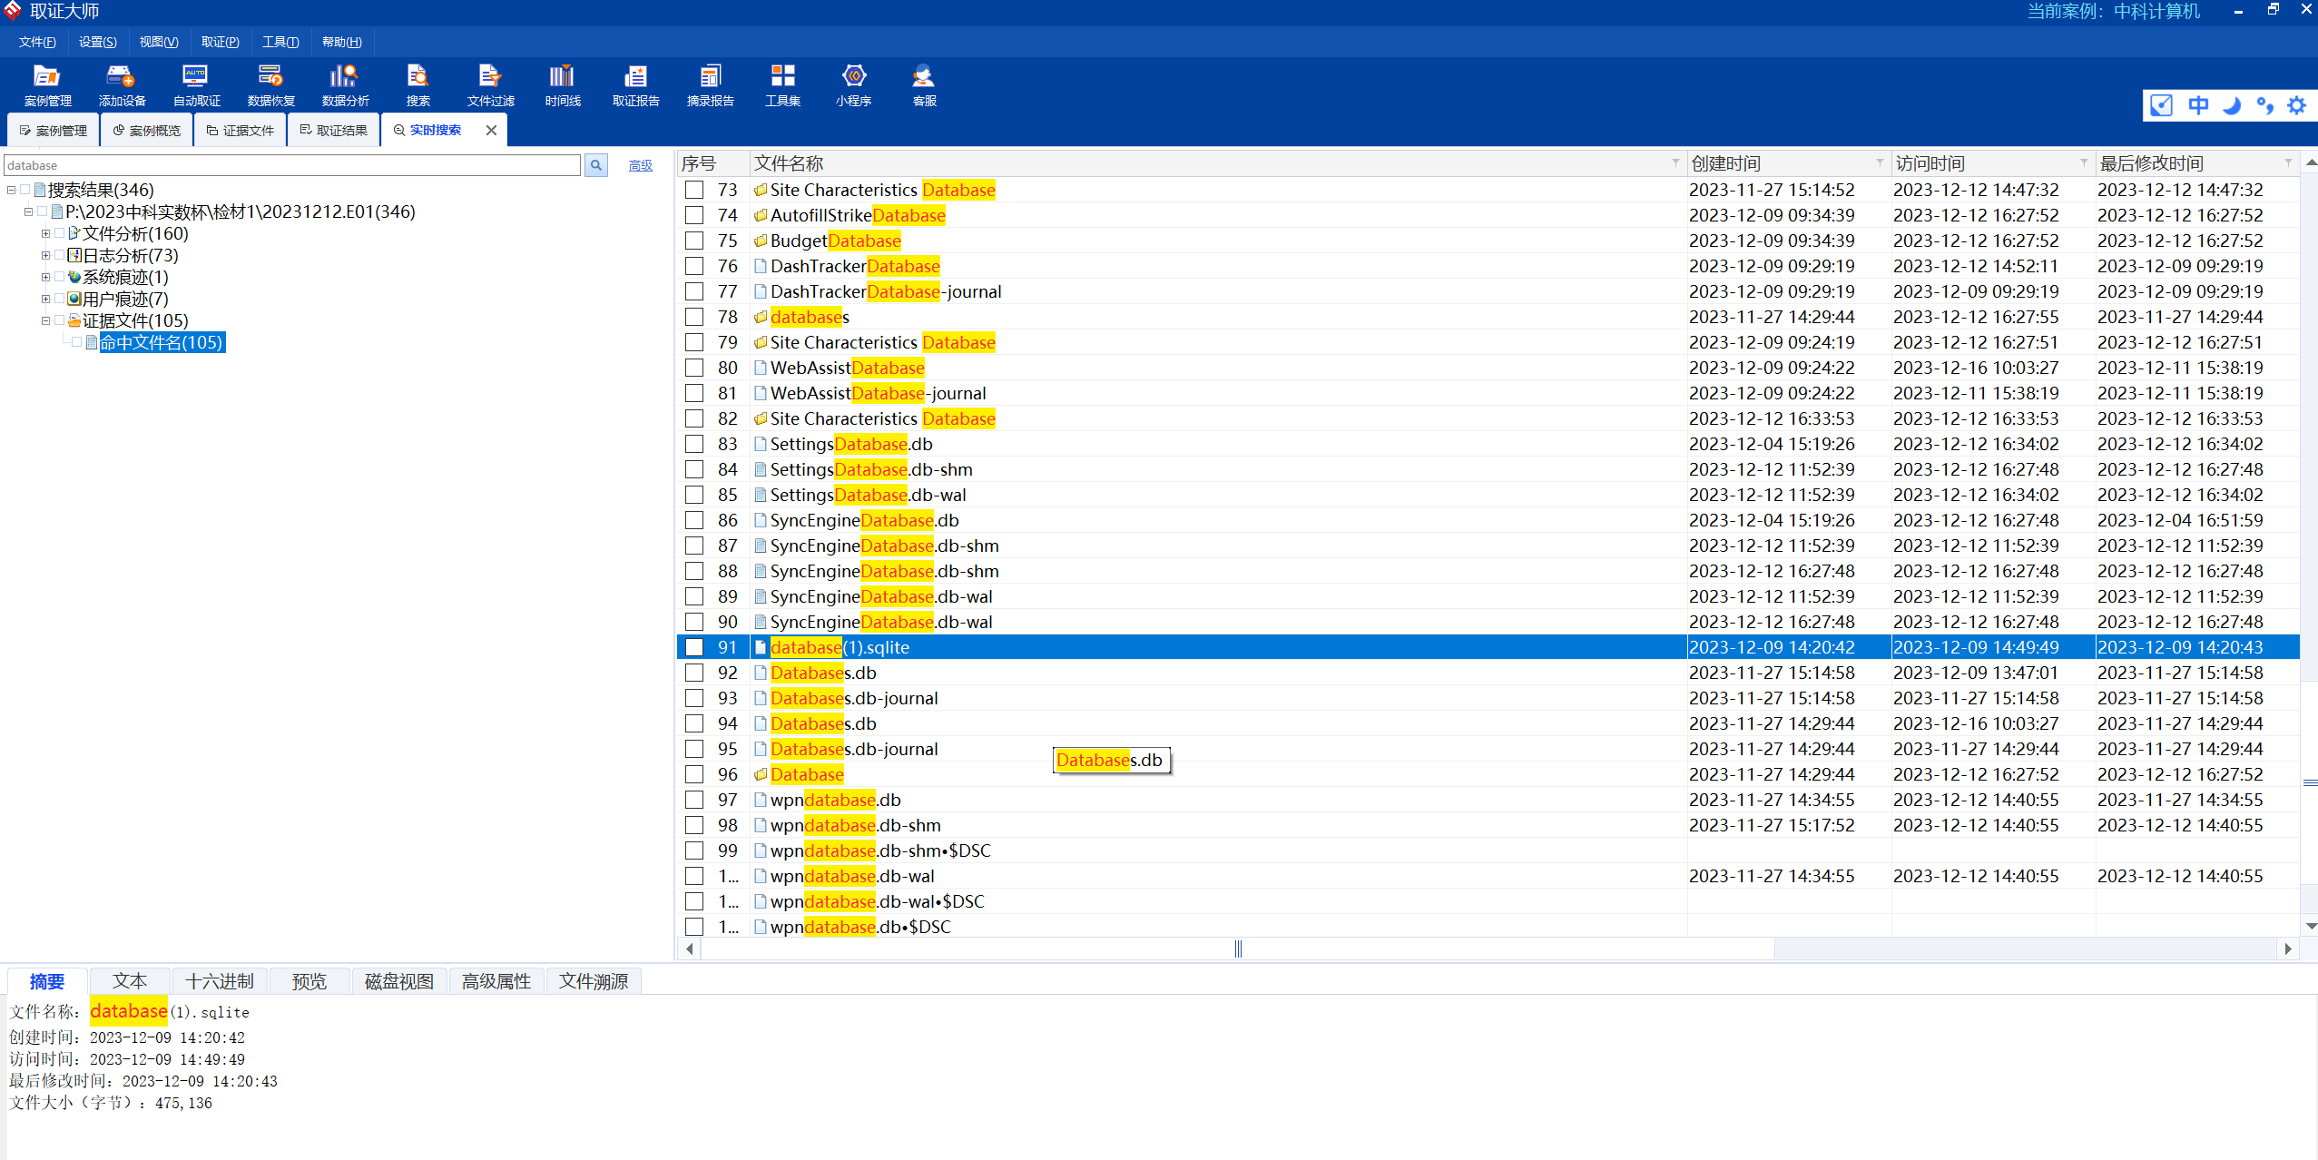This screenshot has height=1160, width=2318.
Task: Open the 创建时间 column filter dropdown
Action: click(x=1880, y=162)
